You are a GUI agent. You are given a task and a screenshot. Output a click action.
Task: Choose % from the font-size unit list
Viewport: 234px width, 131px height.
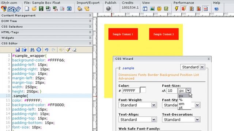point(184,100)
